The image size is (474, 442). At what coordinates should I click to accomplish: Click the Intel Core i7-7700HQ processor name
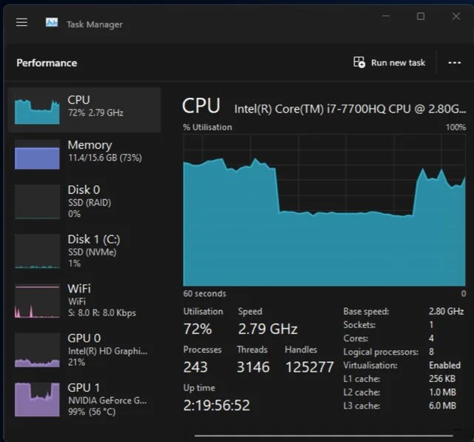(x=350, y=109)
